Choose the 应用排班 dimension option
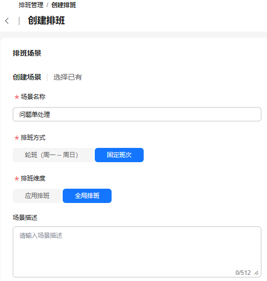This screenshot has width=267, height=281. pyautogui.click(x=37, y=196)
